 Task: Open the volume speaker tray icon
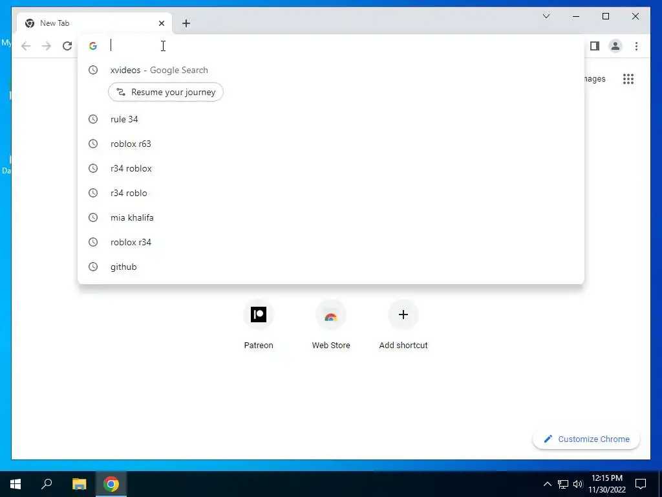578,484
